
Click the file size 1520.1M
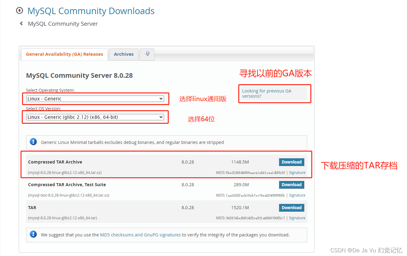click(x=240, y=208)
